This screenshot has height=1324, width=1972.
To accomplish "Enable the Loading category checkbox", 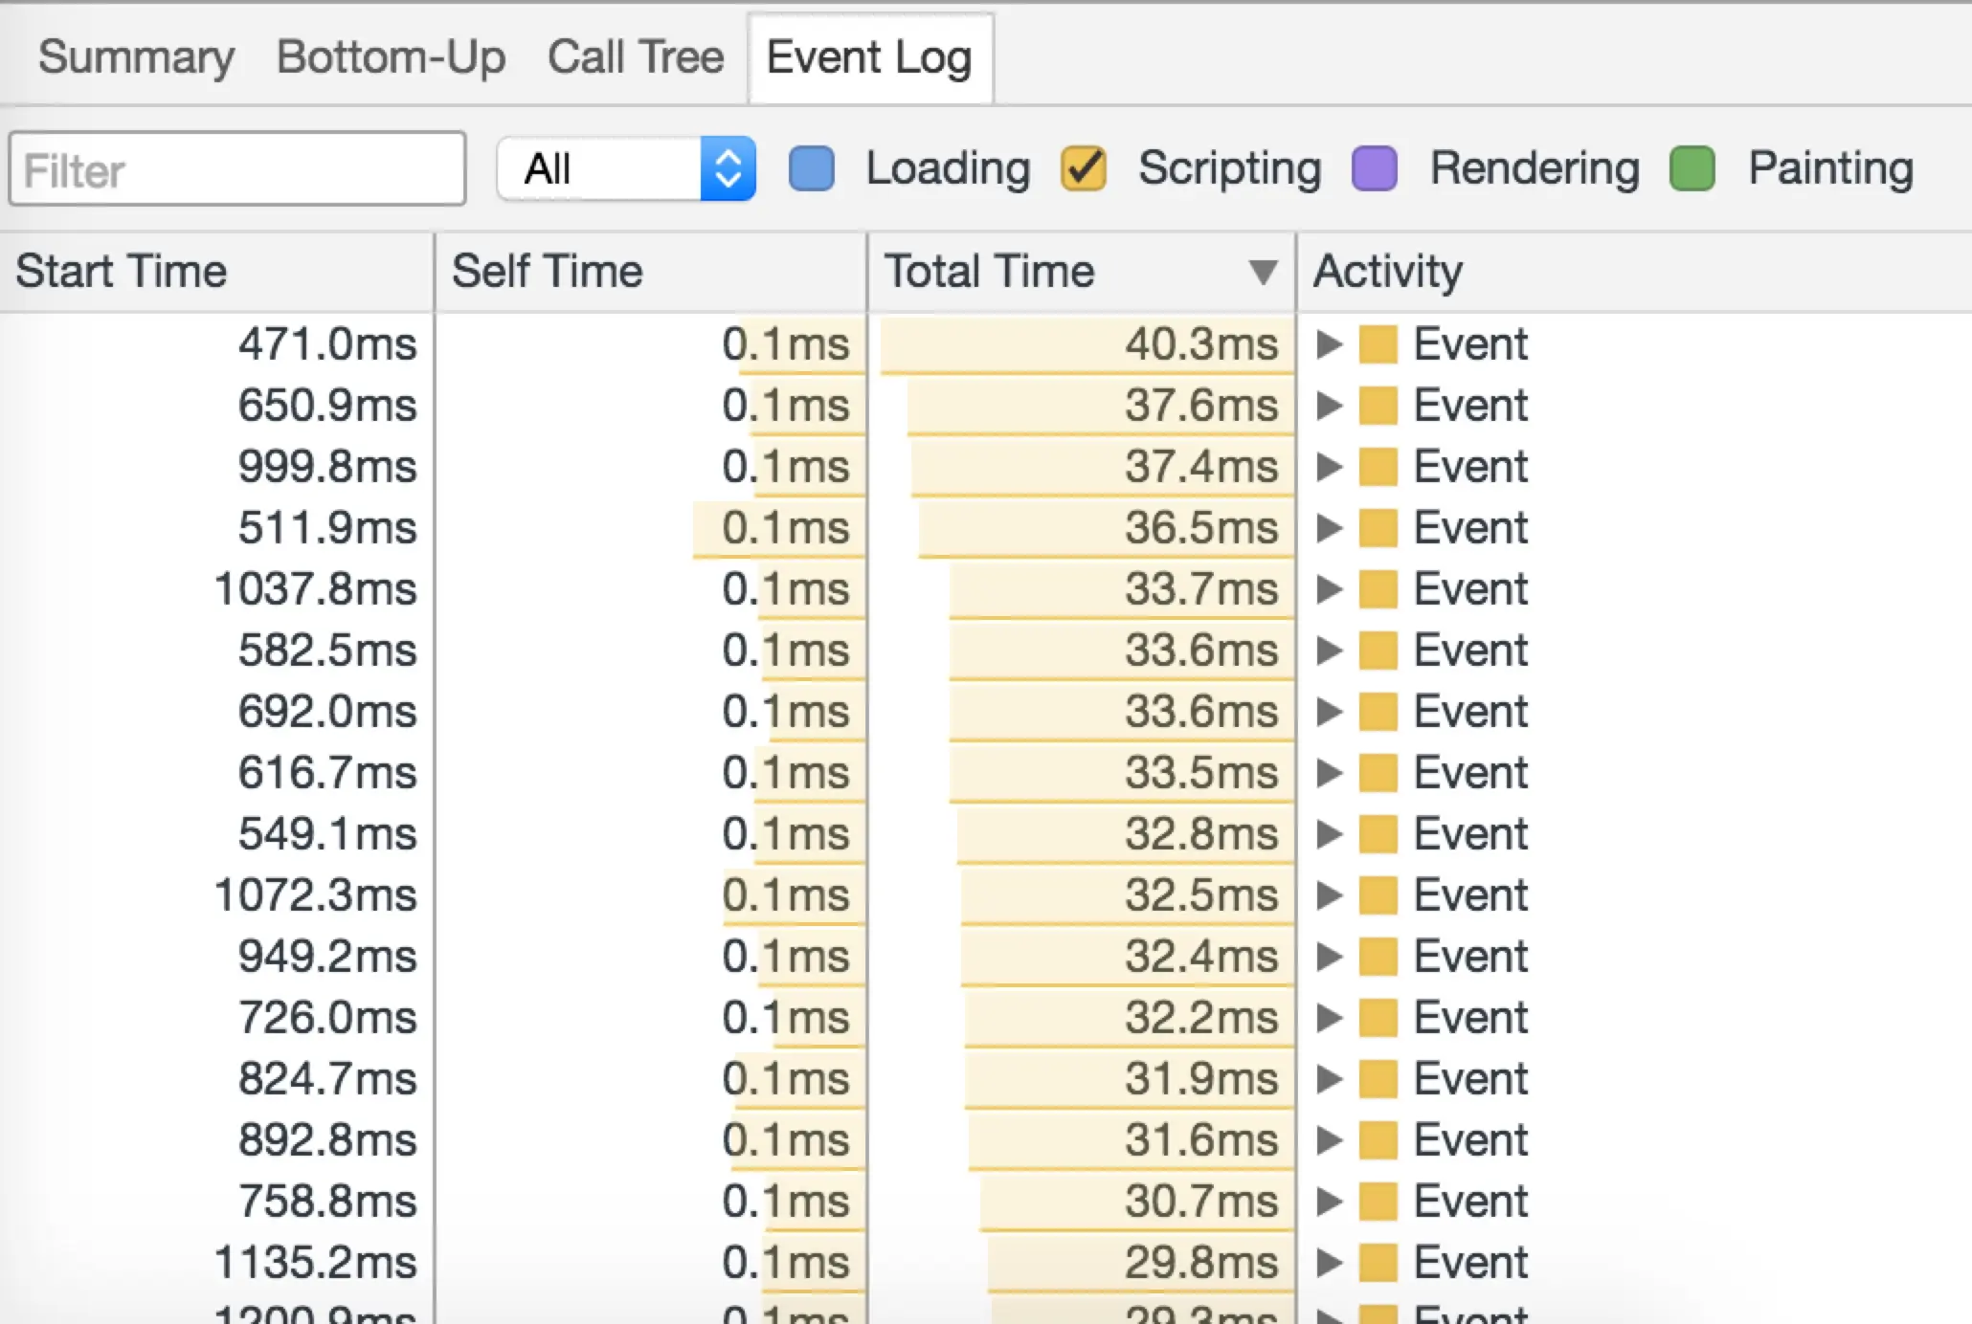I will pos(811,169).
